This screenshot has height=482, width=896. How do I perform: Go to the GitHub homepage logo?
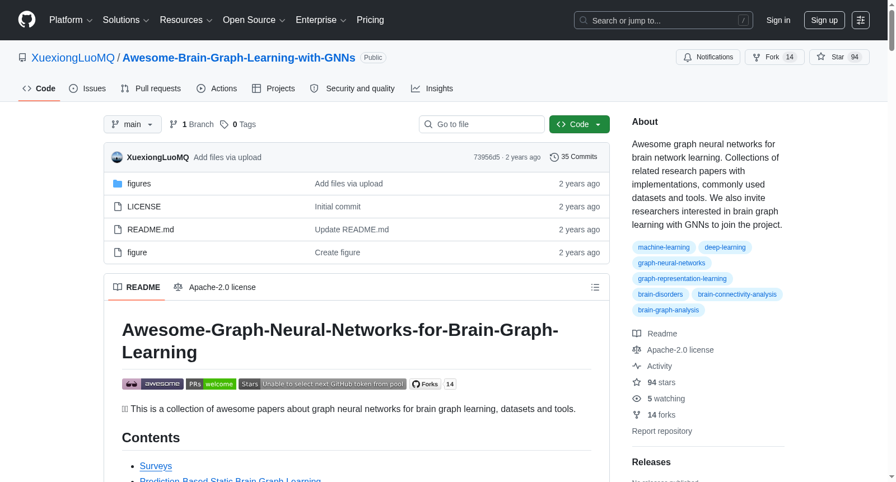pyautogui.click(x=27, y=20)
